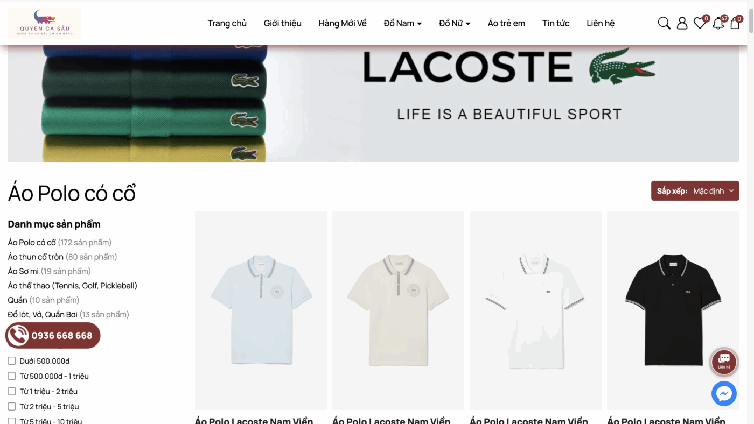Click the Quyên Cá Sấu logo
754x424 pixels.
point(44,23)
